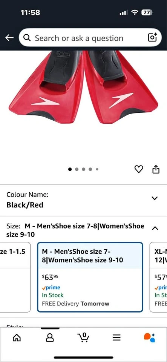The height and width of the screenshot is (362, 167).
Task: Launch the Rufus AI assistant icon
Action: click(149, 337)
